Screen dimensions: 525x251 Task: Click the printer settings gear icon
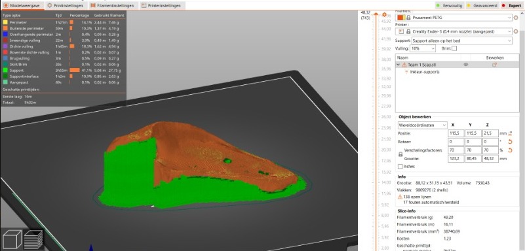516,31
